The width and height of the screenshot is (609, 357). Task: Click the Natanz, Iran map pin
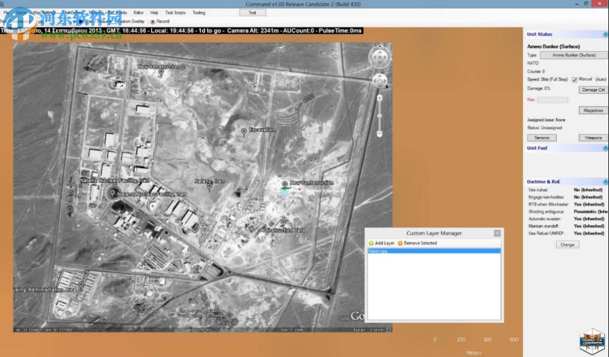point(209,186)
